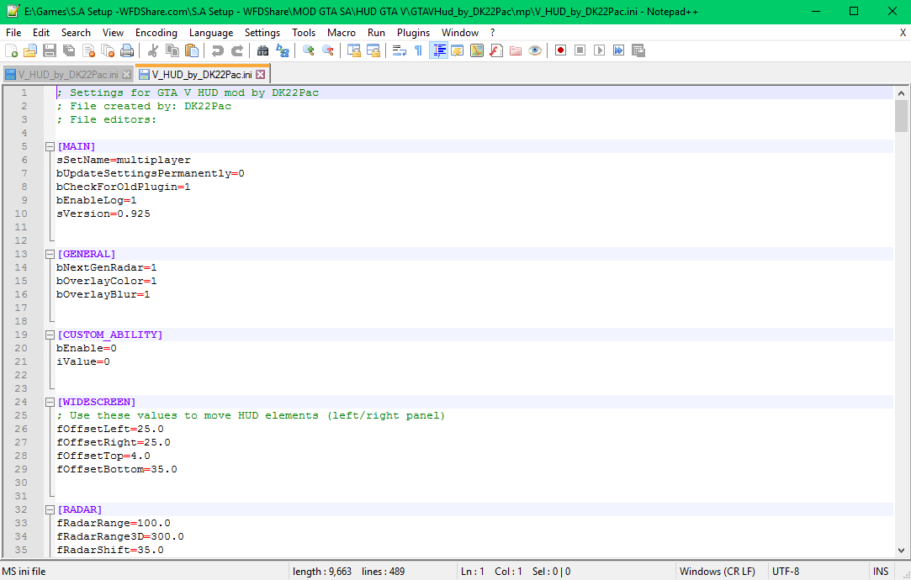911x580 pixels.
Task: Click the Stop Recording square button
Action: pos(580,50)
